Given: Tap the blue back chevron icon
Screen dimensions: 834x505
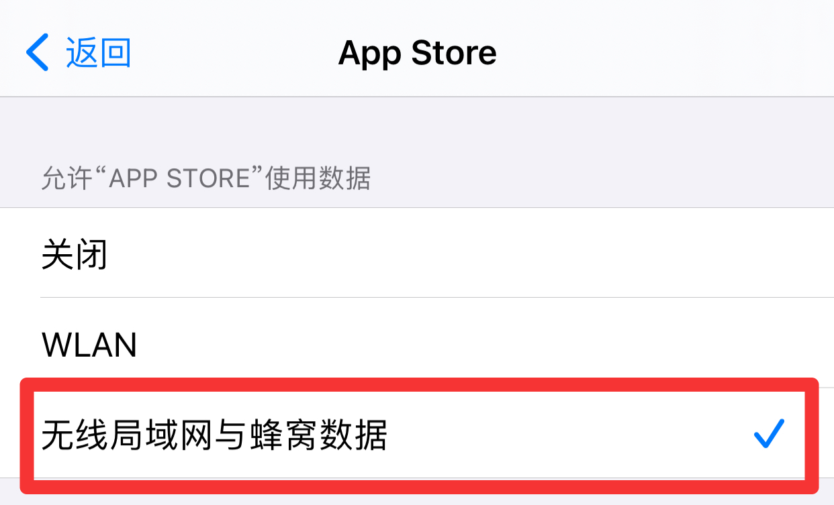Looking at the screenshot, I should [x=38, y=53].
